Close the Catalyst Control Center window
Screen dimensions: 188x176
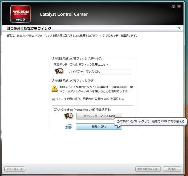(x=179, y=7)
